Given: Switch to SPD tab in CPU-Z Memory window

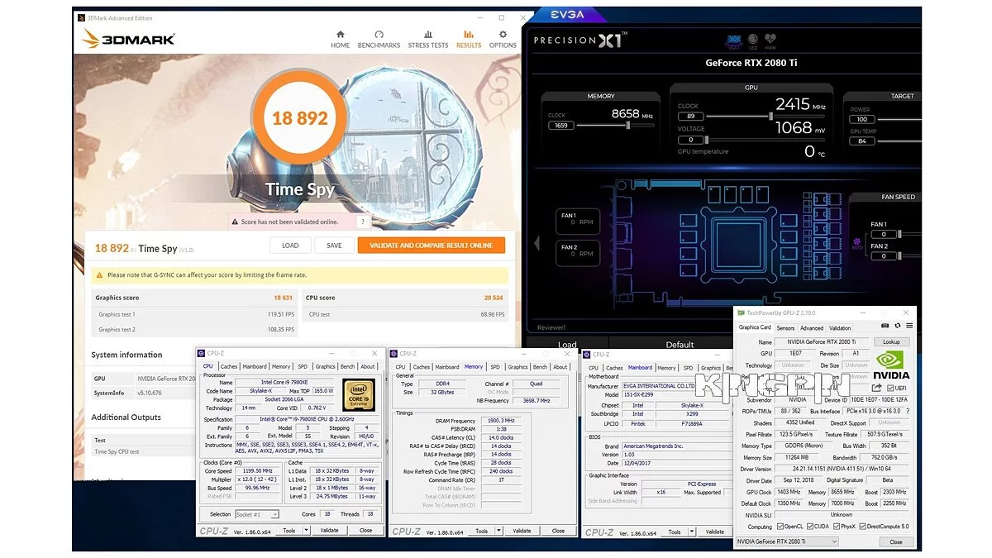Looking at the screenshot, I should point(495,367).
